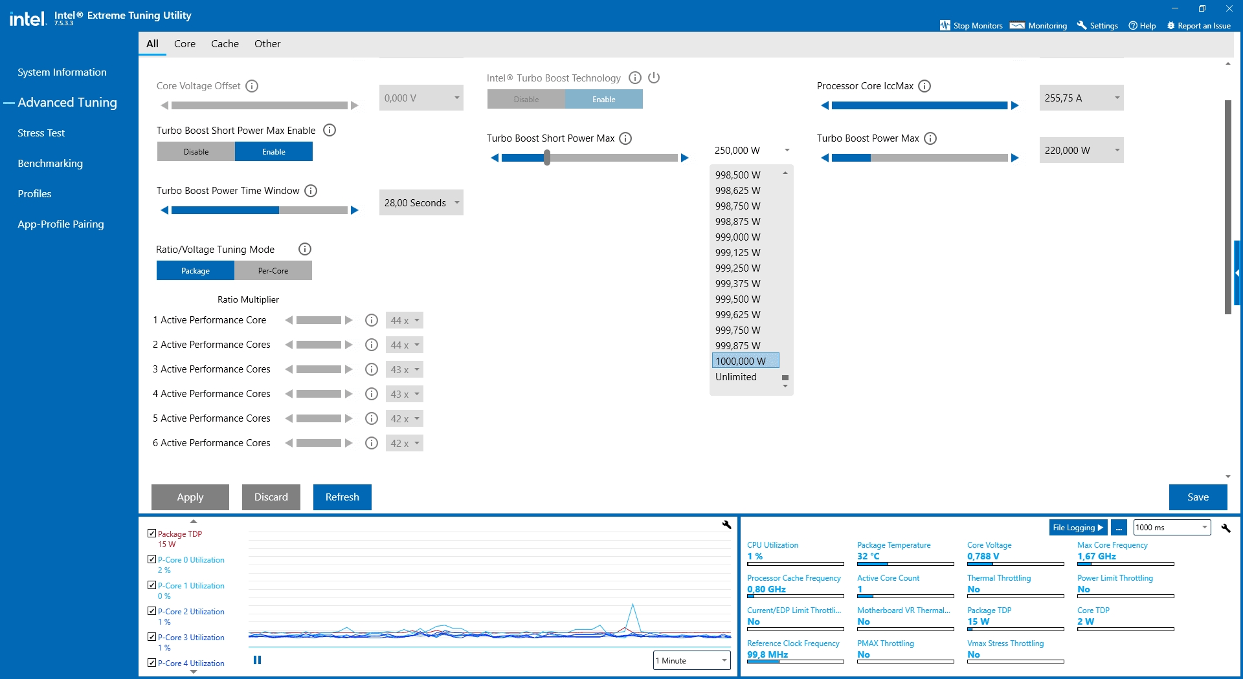The height and width of the screenshot is (679, 1243).
Task: Open info for 5 Active Performance Cores
Action: [x=372, y=418]
